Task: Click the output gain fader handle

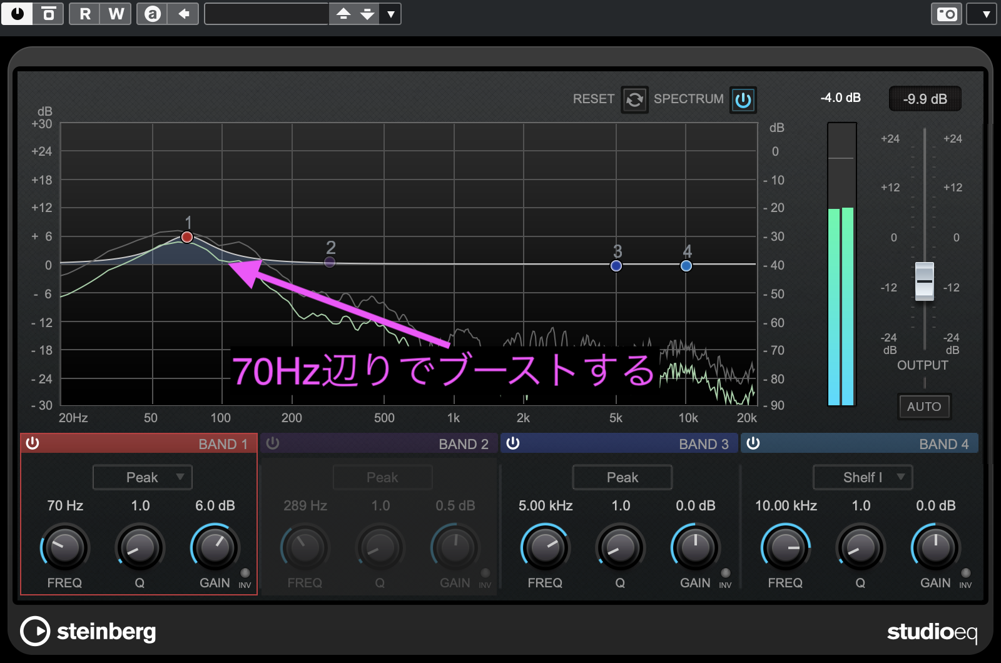Action: [x=925, y=281]
